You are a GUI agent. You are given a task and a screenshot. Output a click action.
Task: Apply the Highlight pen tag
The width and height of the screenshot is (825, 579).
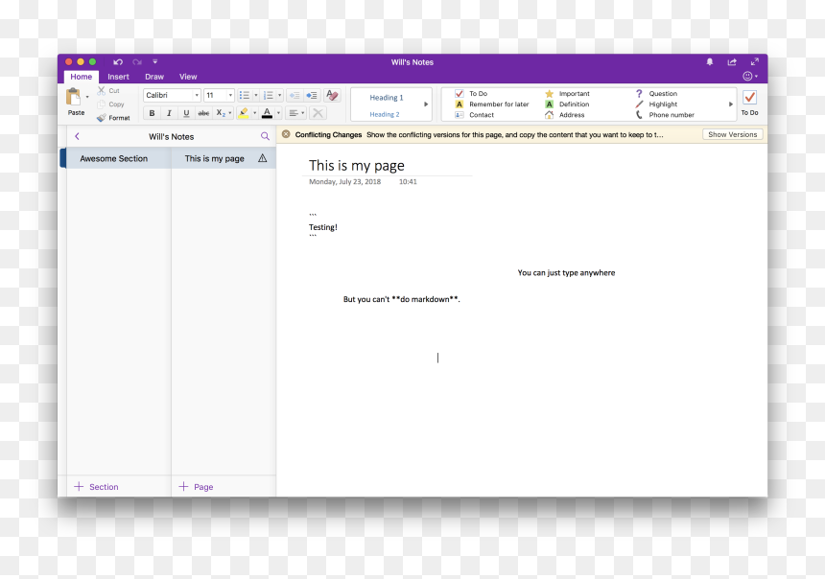point(656,104)
